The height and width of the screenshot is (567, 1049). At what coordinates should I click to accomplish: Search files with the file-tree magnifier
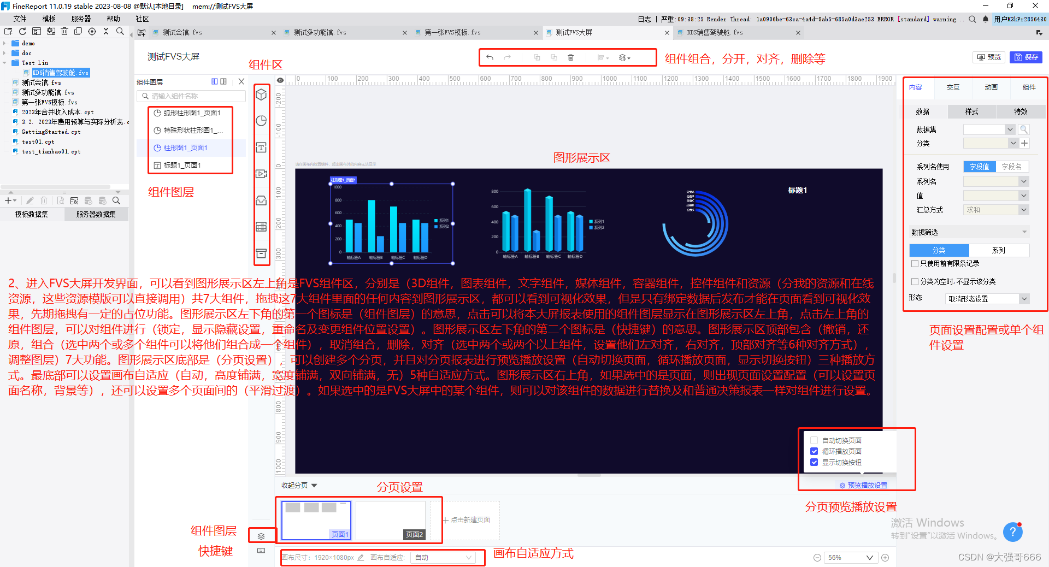(x=120, y=32)
